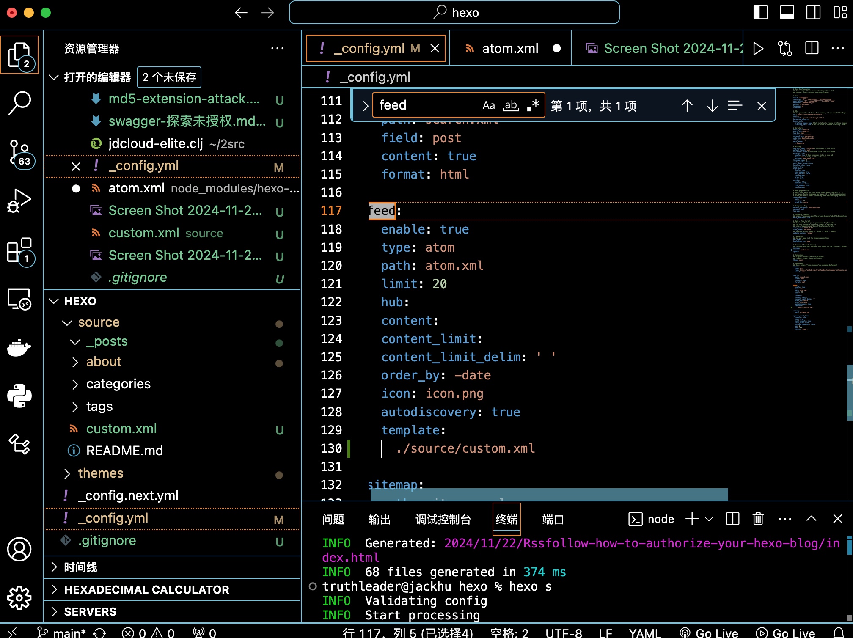The height and width of the screenshot is (638, 853).
Task: Expand the about folder in source
Action: point(103,362)
